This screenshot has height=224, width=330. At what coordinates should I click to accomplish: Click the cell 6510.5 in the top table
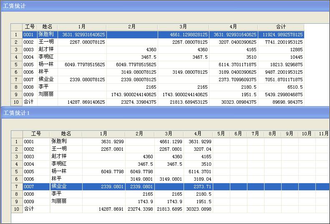pos(281,87)
